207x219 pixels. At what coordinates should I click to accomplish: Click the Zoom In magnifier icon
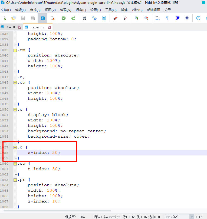point(136,18)
